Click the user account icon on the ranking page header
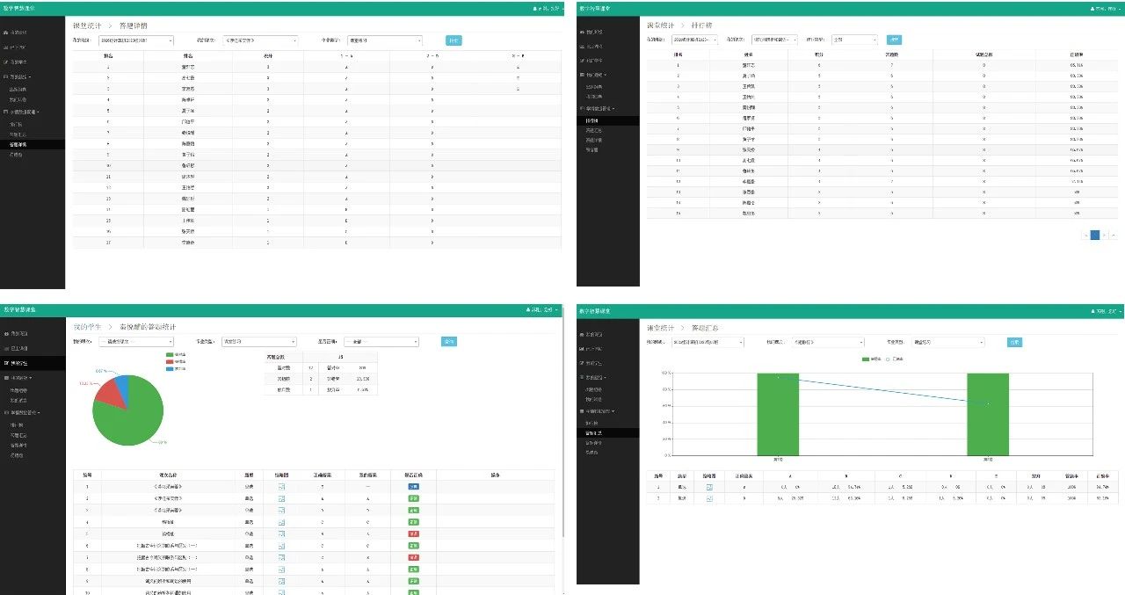 tap(1092, 8)
